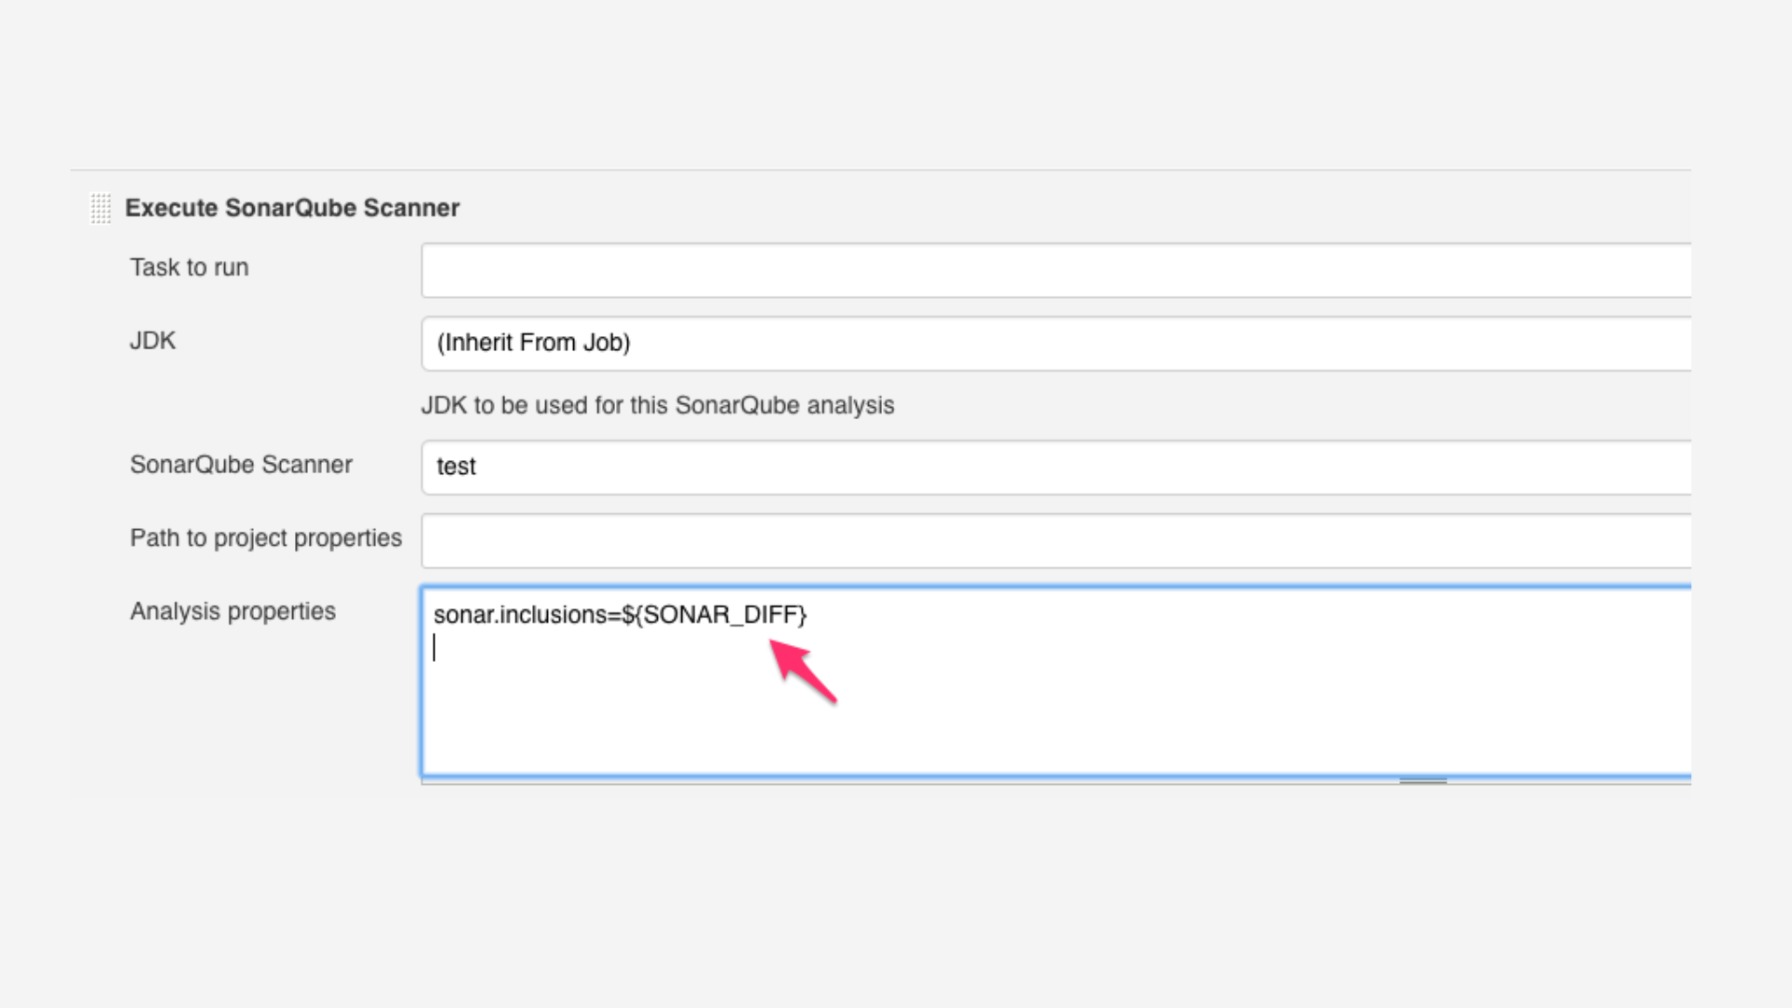Click the SonarQube Scanner label
This screenshot has height=1008, width=1792.
point(241,465)
